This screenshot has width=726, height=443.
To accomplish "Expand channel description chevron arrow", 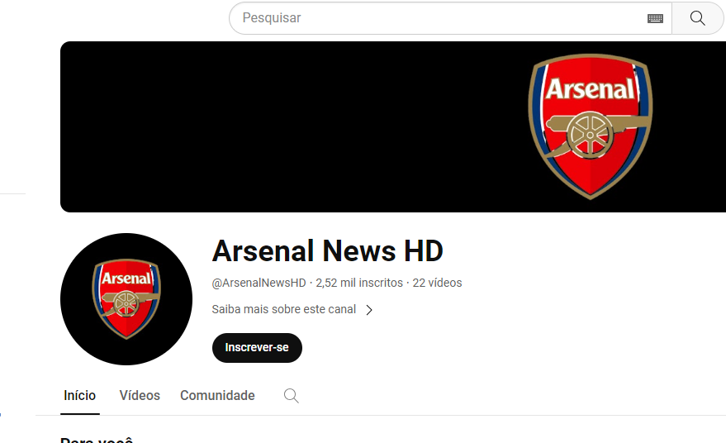I will [x=369, y=310].
